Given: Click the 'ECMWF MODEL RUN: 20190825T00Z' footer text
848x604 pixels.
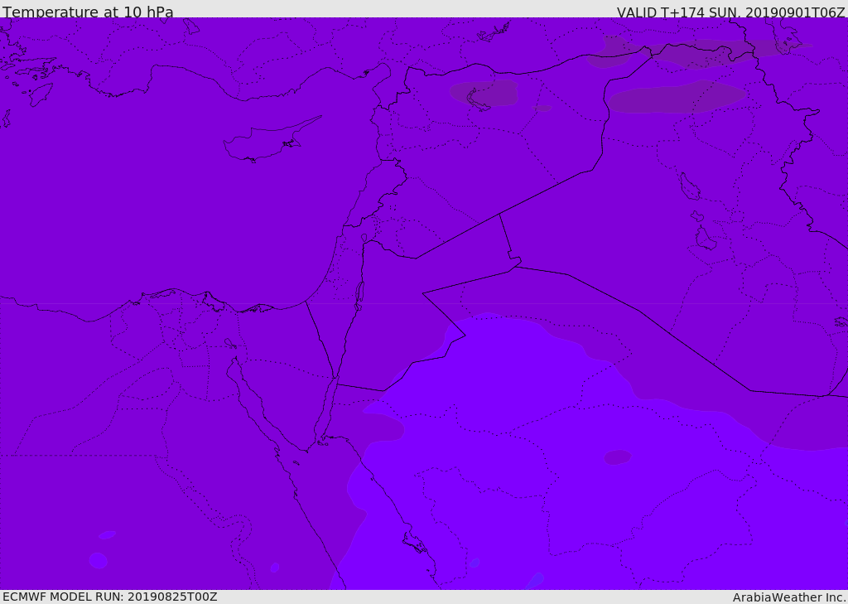Looking at the screenshot, I should pos(110,597).
